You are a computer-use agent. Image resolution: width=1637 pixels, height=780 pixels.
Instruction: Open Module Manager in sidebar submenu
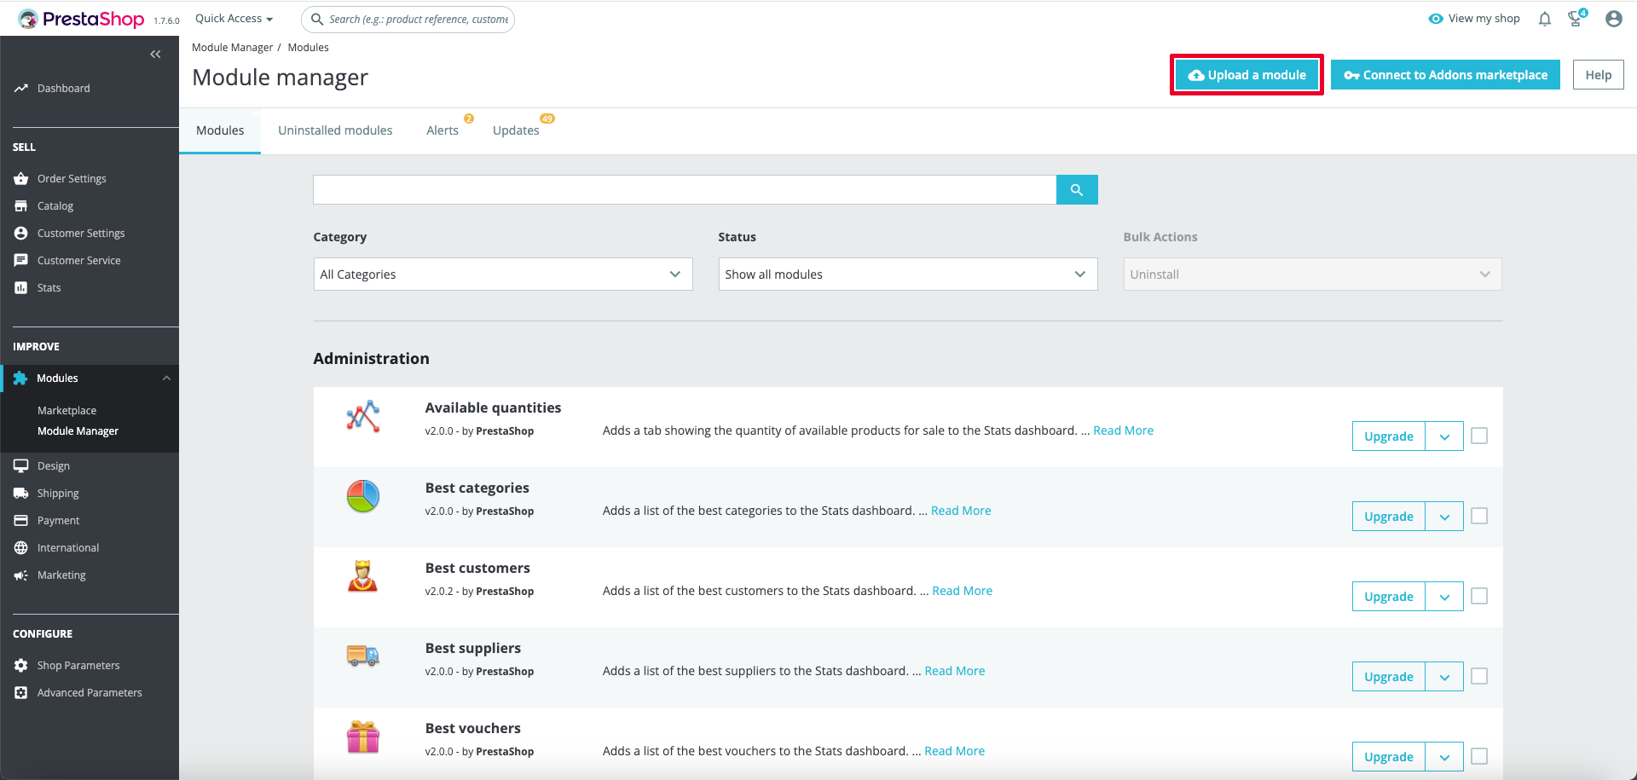tap(78, 431)
